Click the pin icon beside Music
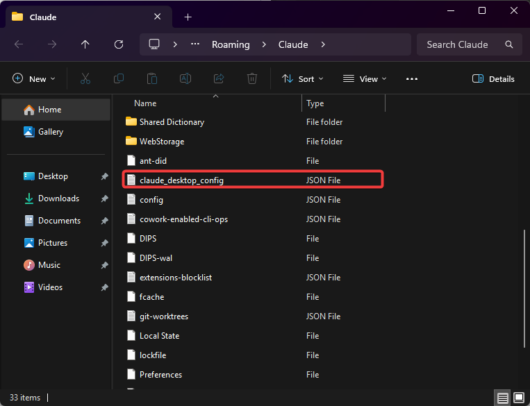530x406 pixels. (104, 265)
